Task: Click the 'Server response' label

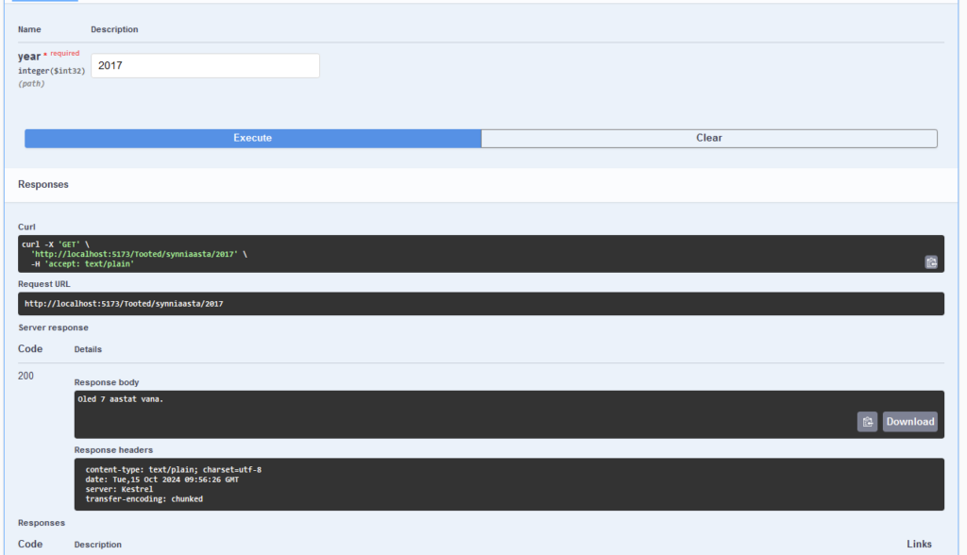Action: click(53, 328)
